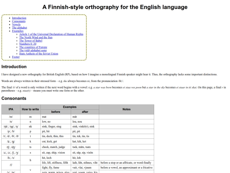Click the 'check, match, judge' cell
Screen dimensions: 230x173
[x=56, y=147]
